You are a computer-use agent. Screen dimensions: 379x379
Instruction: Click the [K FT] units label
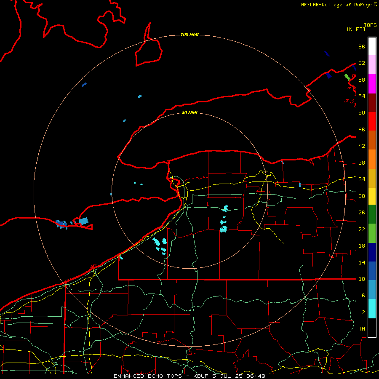tap(356, 29)
